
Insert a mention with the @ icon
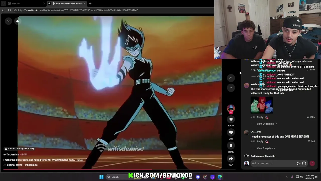click(x=299, y=163)
